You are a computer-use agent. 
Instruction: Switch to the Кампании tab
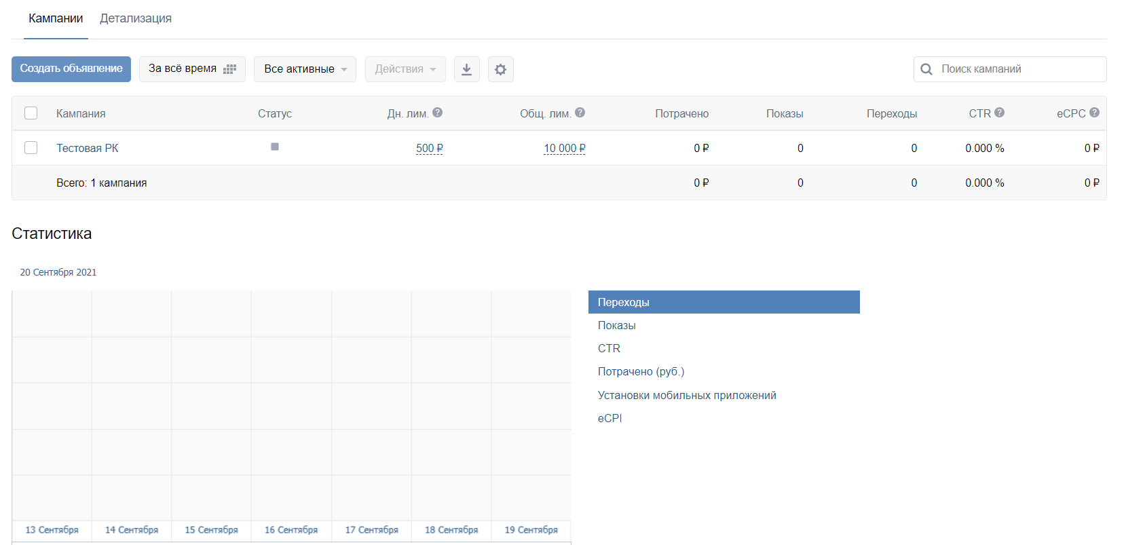coord(56,18)
